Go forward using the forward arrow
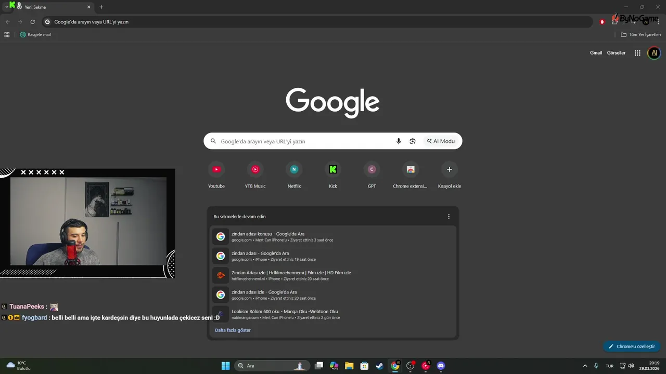Screen dimensions: 666x374 pyautogui.click(x=20, y=22)
